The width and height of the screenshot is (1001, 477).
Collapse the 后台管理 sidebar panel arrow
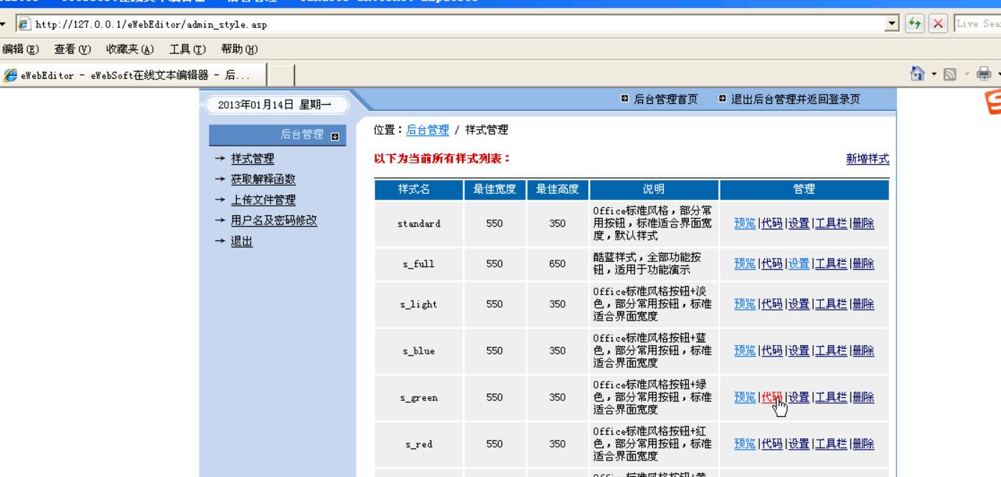point(335,136)
